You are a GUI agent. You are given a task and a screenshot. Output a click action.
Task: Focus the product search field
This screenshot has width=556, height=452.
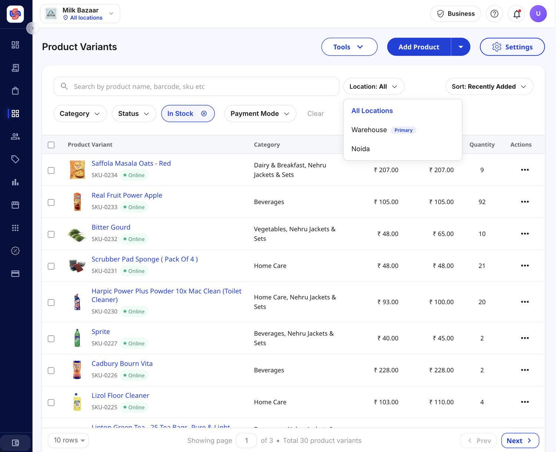[196, 86]
